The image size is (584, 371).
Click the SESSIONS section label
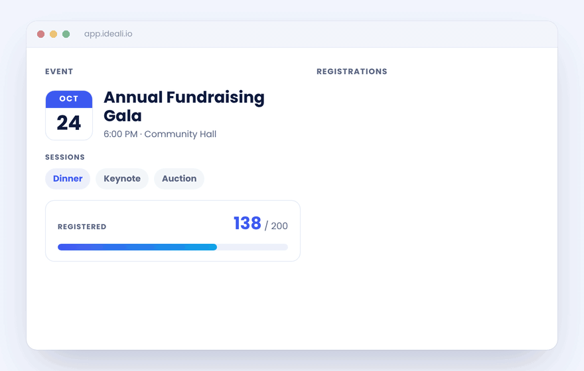coord(65,157)
